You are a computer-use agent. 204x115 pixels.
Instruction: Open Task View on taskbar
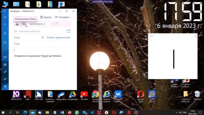click(17, 112)
